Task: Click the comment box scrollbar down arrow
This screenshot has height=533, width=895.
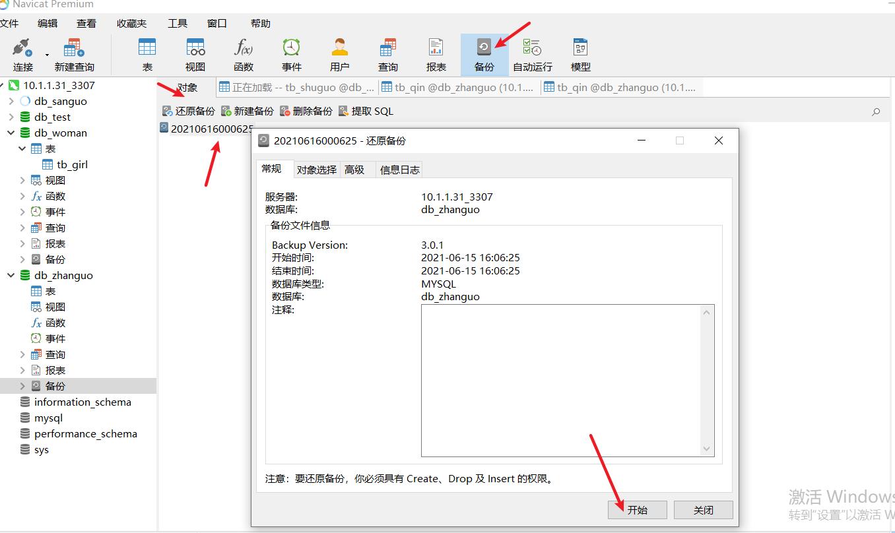Action: pyautogui.click(x=707, y=449)
